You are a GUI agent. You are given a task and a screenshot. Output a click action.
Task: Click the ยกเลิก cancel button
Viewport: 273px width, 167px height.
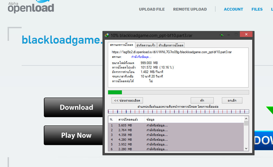coord(232,100)
